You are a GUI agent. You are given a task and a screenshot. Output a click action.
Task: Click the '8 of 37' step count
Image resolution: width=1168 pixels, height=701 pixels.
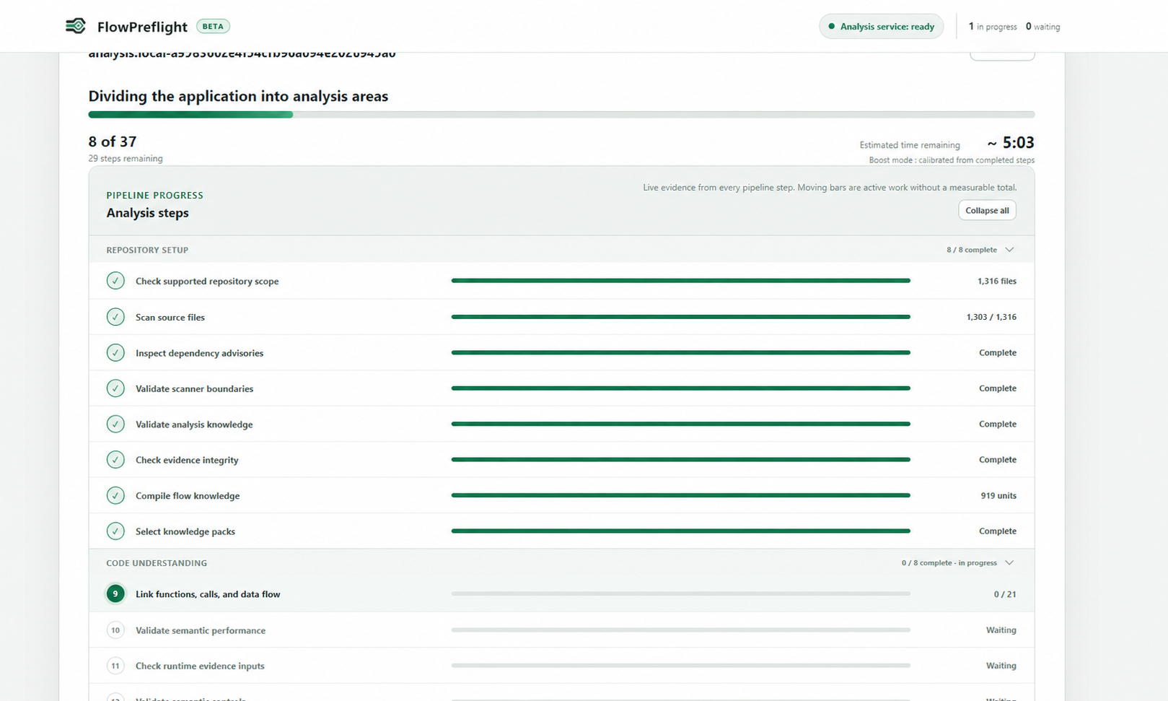[113, 141]
